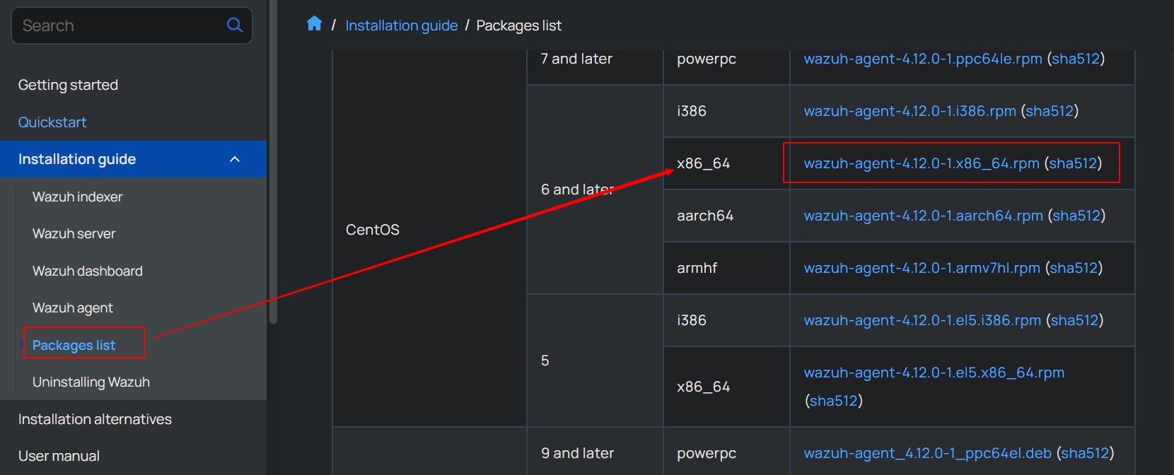The height and width of the screenshot is (475, 1174).
Task: Open Wazuh server page
Action: [x=74, y=233]
